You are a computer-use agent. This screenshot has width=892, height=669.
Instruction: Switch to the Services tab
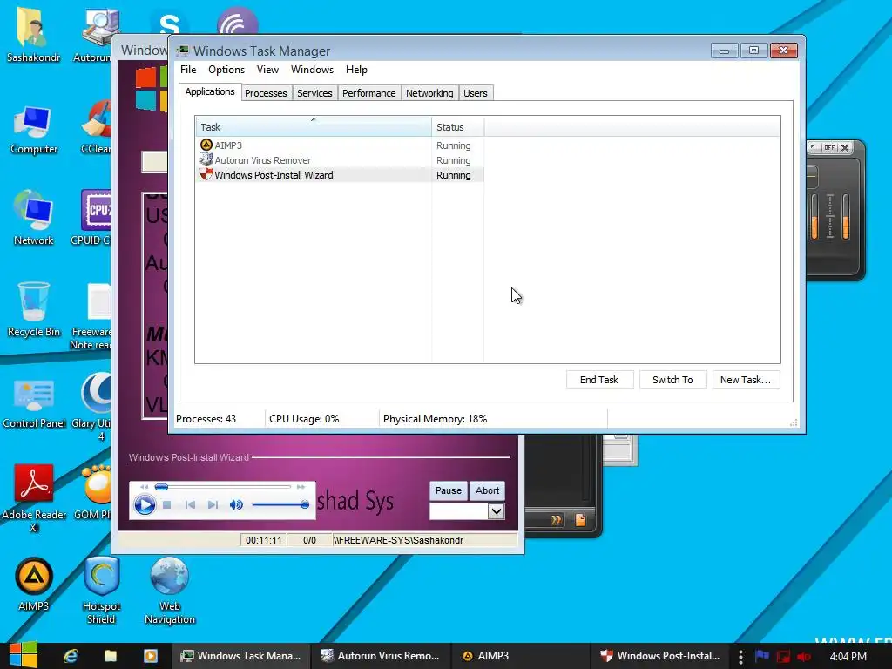(x=314, y=92)
